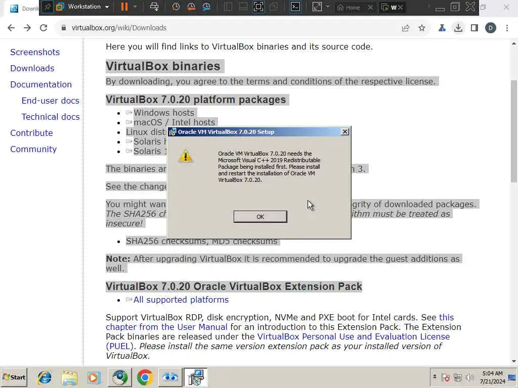Toggle the thumbnail bar icon
The height and width of the screenshot is (388, 518).
(243, 7)
